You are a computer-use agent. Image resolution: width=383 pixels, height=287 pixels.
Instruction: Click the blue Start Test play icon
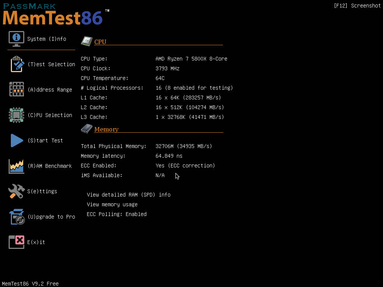click(x=16, y=141)
